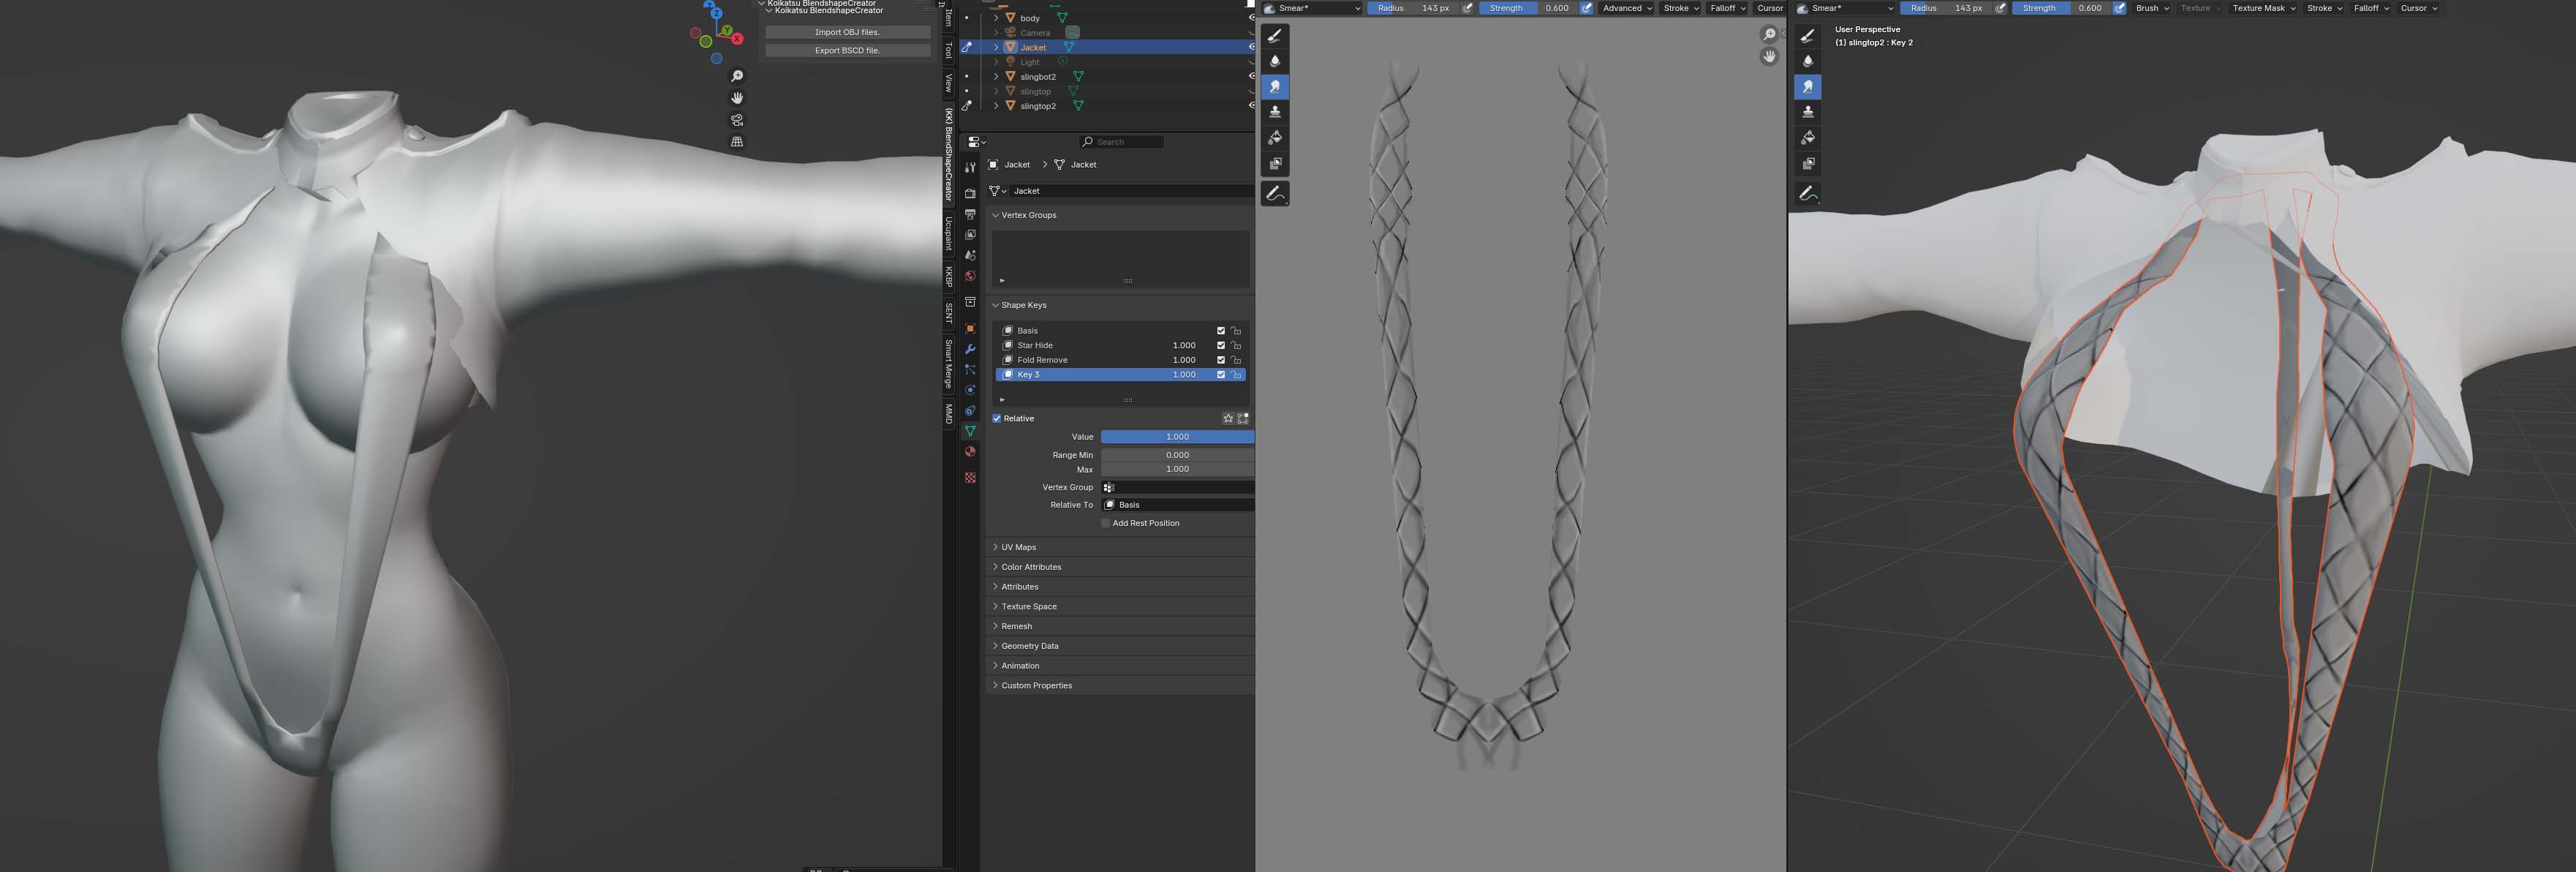The height and width of the screenshot is (872, 2576).
Task: Open the KKBP sidebar tab
Action: tap(949, 276)
